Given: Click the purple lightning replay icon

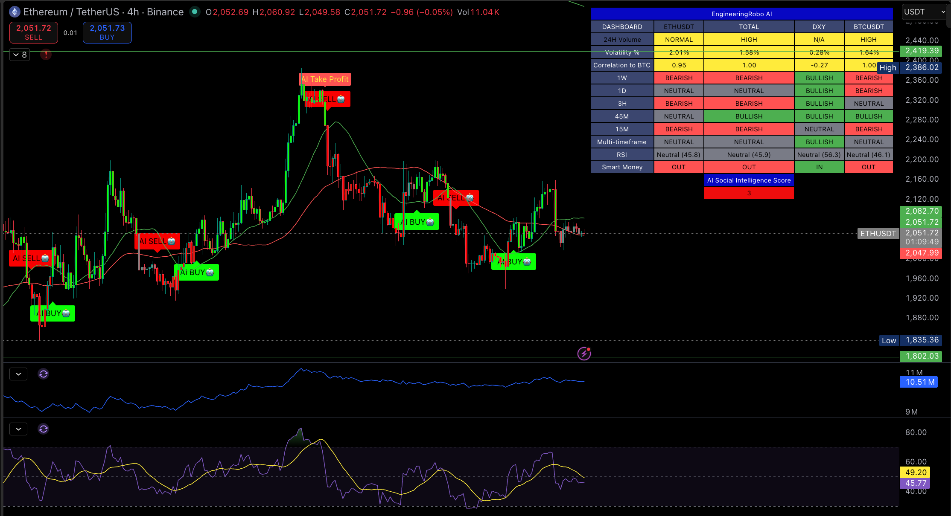Looking at the screenshot, I should pos(584,354).
